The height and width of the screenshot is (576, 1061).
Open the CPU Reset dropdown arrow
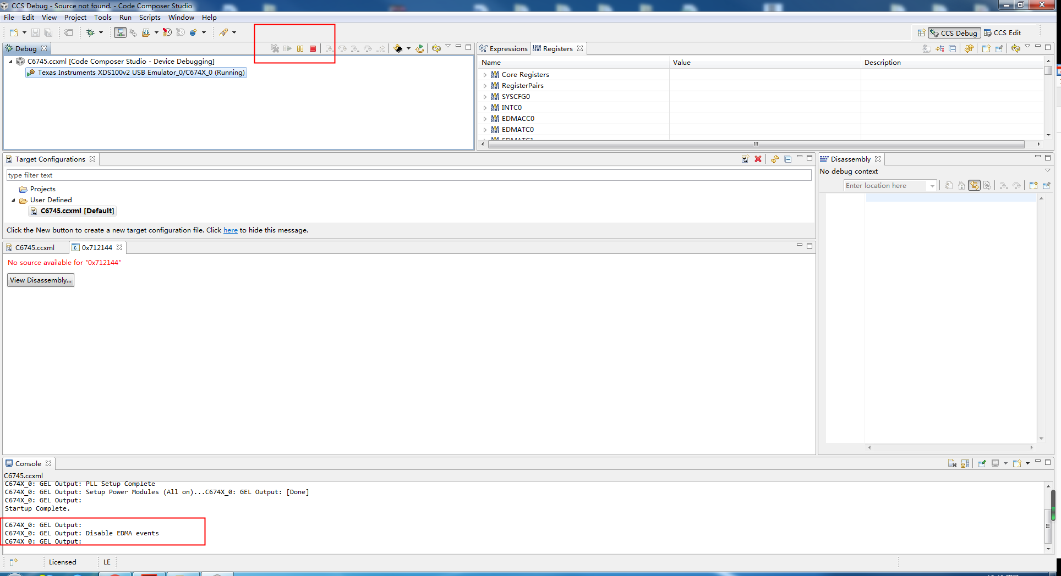pyautogui.click(x=408, y=48)
